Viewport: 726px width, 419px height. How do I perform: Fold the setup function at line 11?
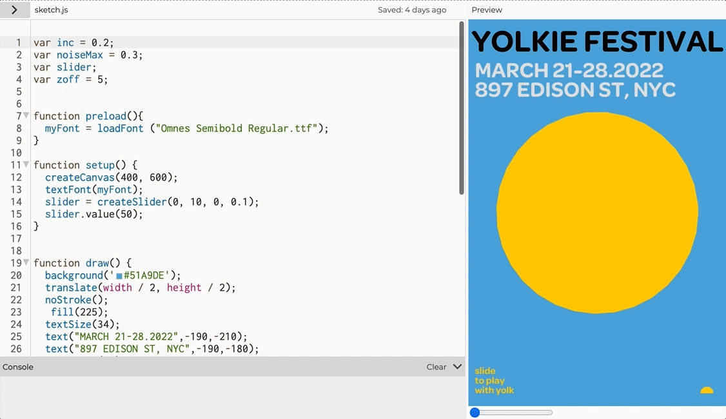pos(26,164)
